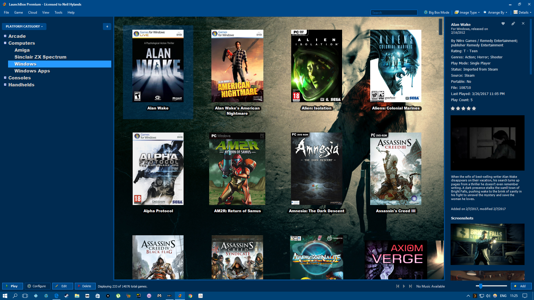
Task: Click the volume icon in system tray
Action: point(488,296)
